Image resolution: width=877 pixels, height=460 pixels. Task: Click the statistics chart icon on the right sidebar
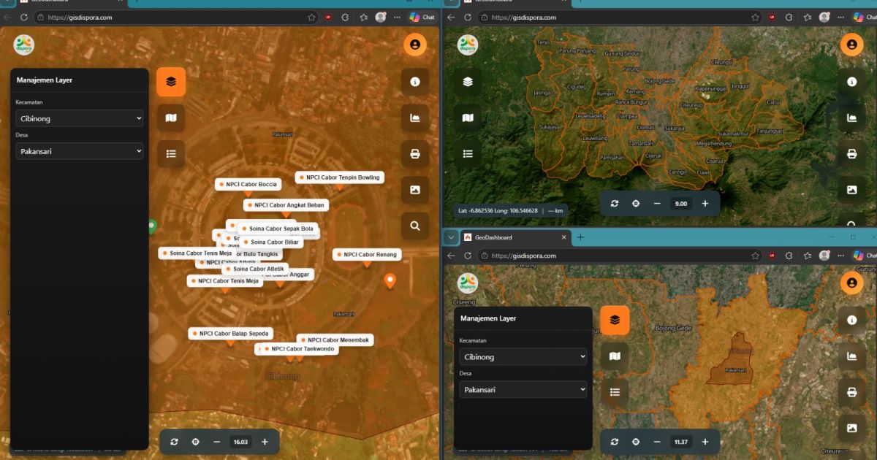(x=415, y=117)
